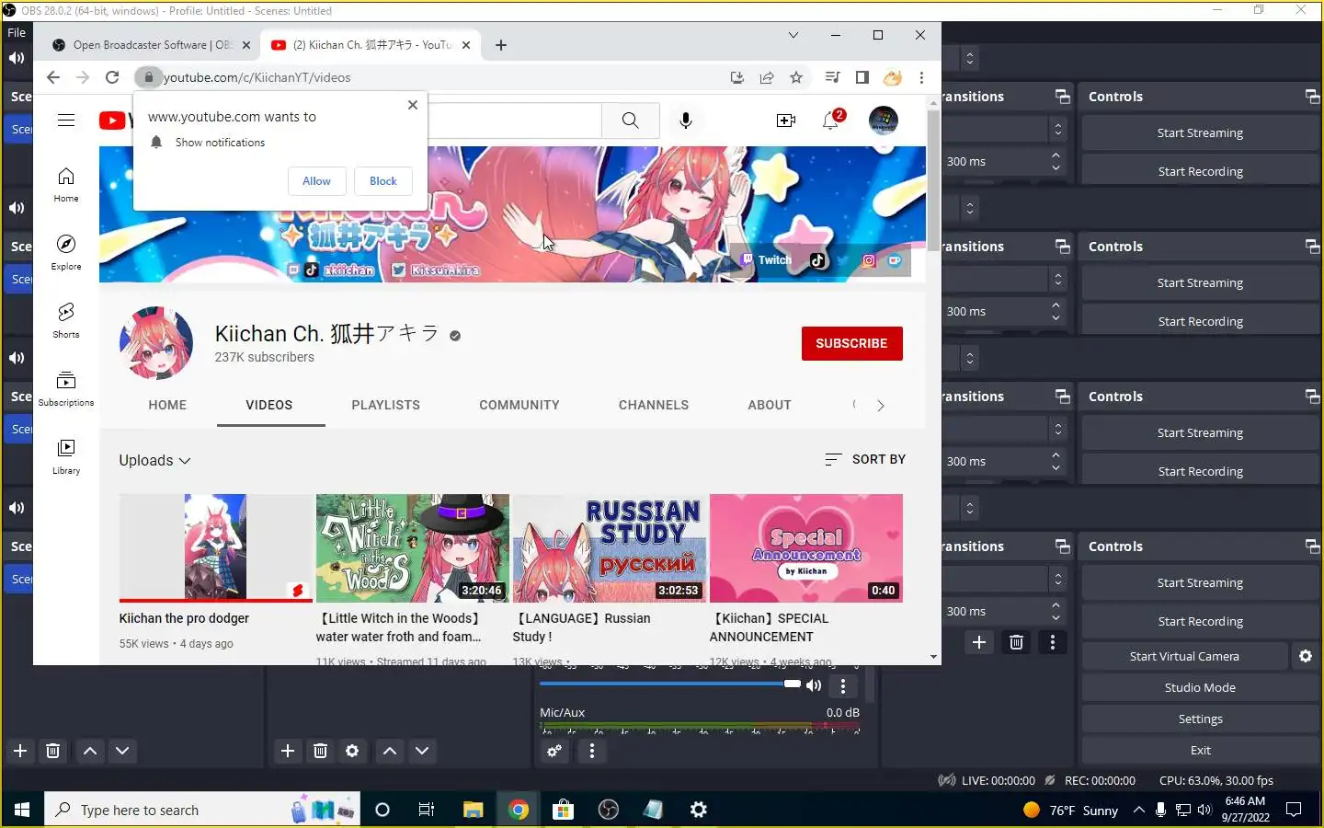Block YouTube notifications in the popup
The height and width of the screenshot is (828, 1324).
point(383,181)
